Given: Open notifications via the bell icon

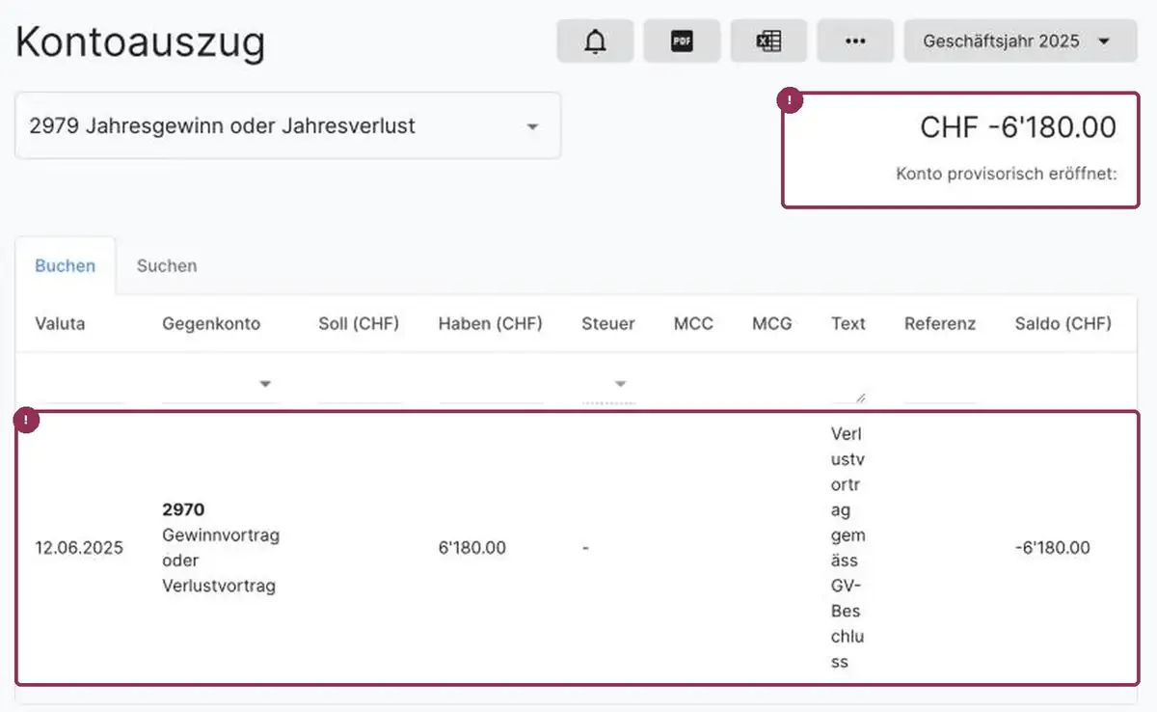Looking at the screenshot, I should 595,41.
